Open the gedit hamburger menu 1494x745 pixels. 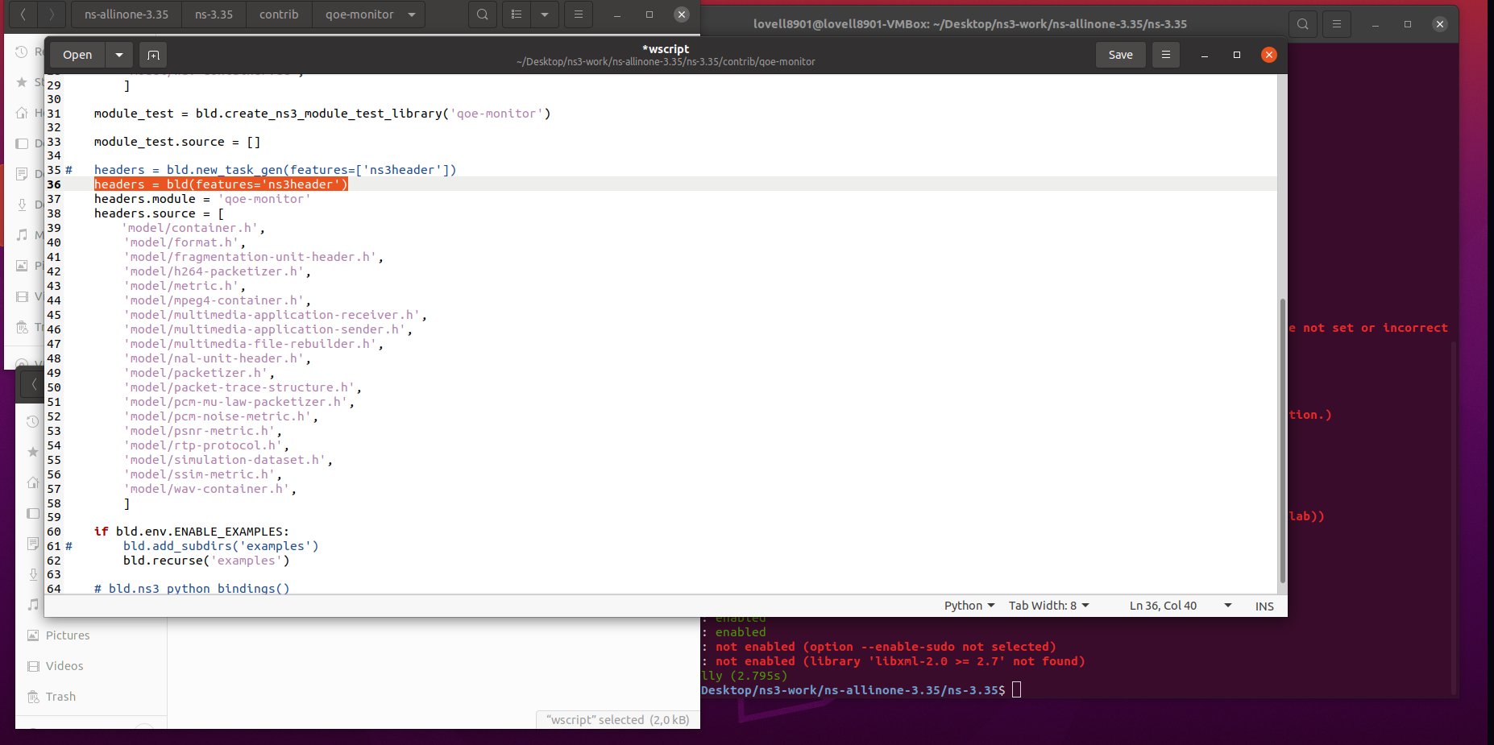tap(1165, 55)
